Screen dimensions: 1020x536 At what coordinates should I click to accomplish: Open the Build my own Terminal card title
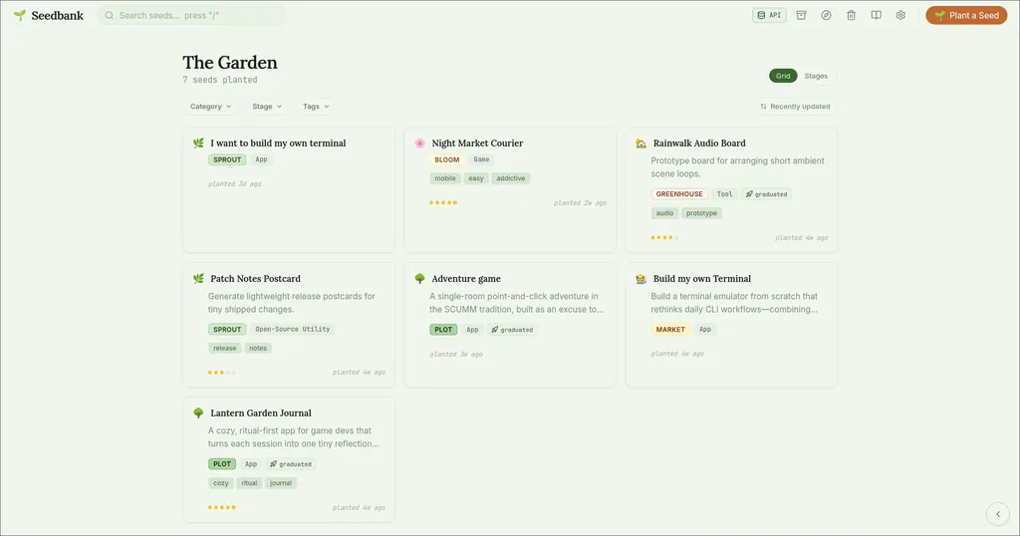click(702, 278)
